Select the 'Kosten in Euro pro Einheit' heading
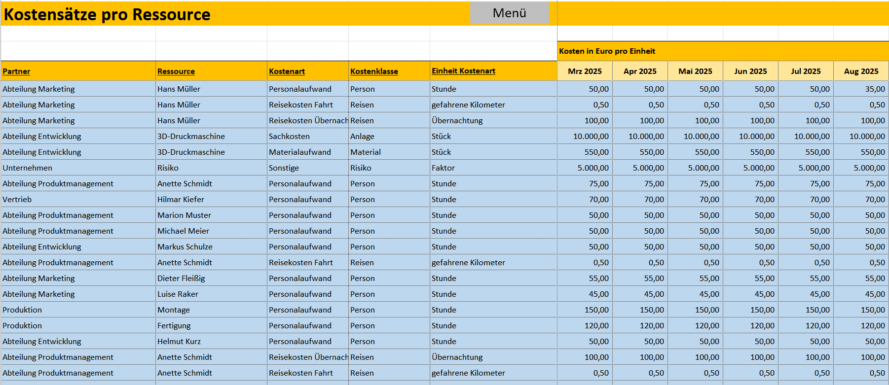Image resolution: width=889 pixels, height=385 pixels. point(607,51)
